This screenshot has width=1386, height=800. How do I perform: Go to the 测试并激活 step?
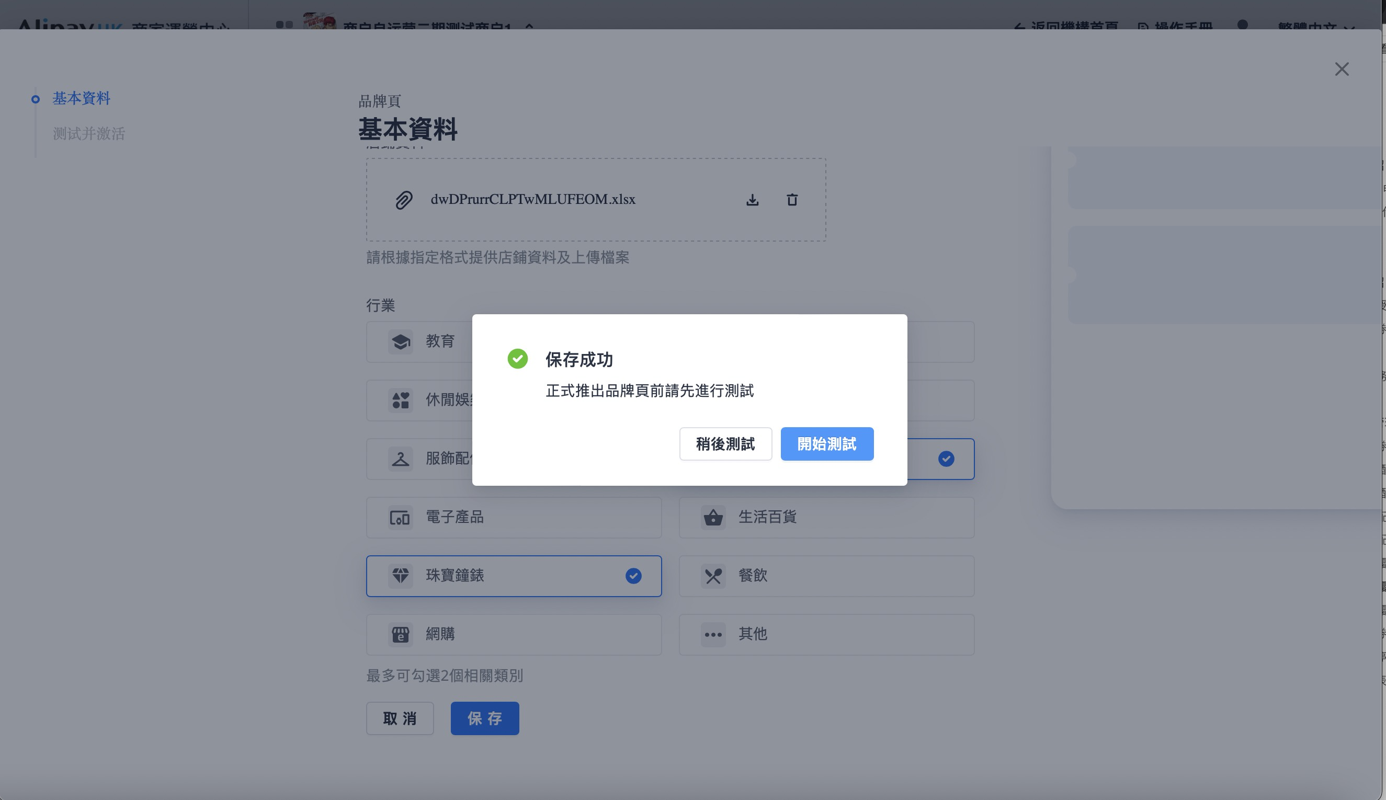[x=89, y=133]
